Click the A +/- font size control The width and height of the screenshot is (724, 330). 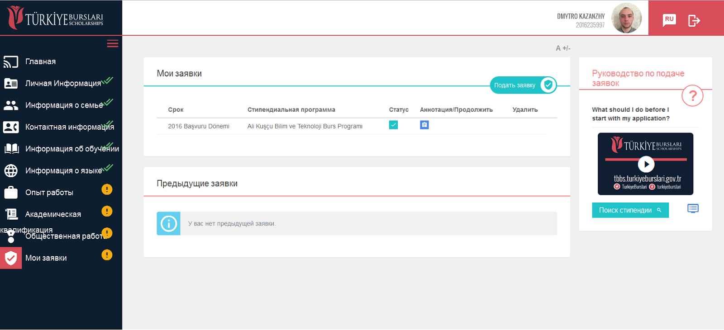coord(563,48)
